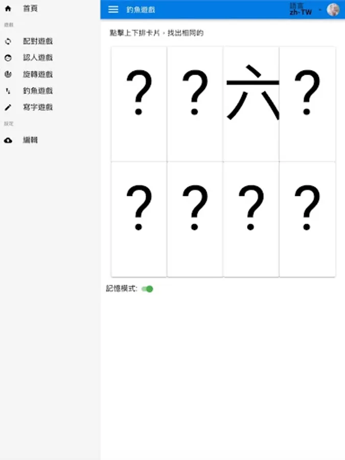
Task: Click the 編輯 cloud upload icon
Action: click(x=8, y=140)
